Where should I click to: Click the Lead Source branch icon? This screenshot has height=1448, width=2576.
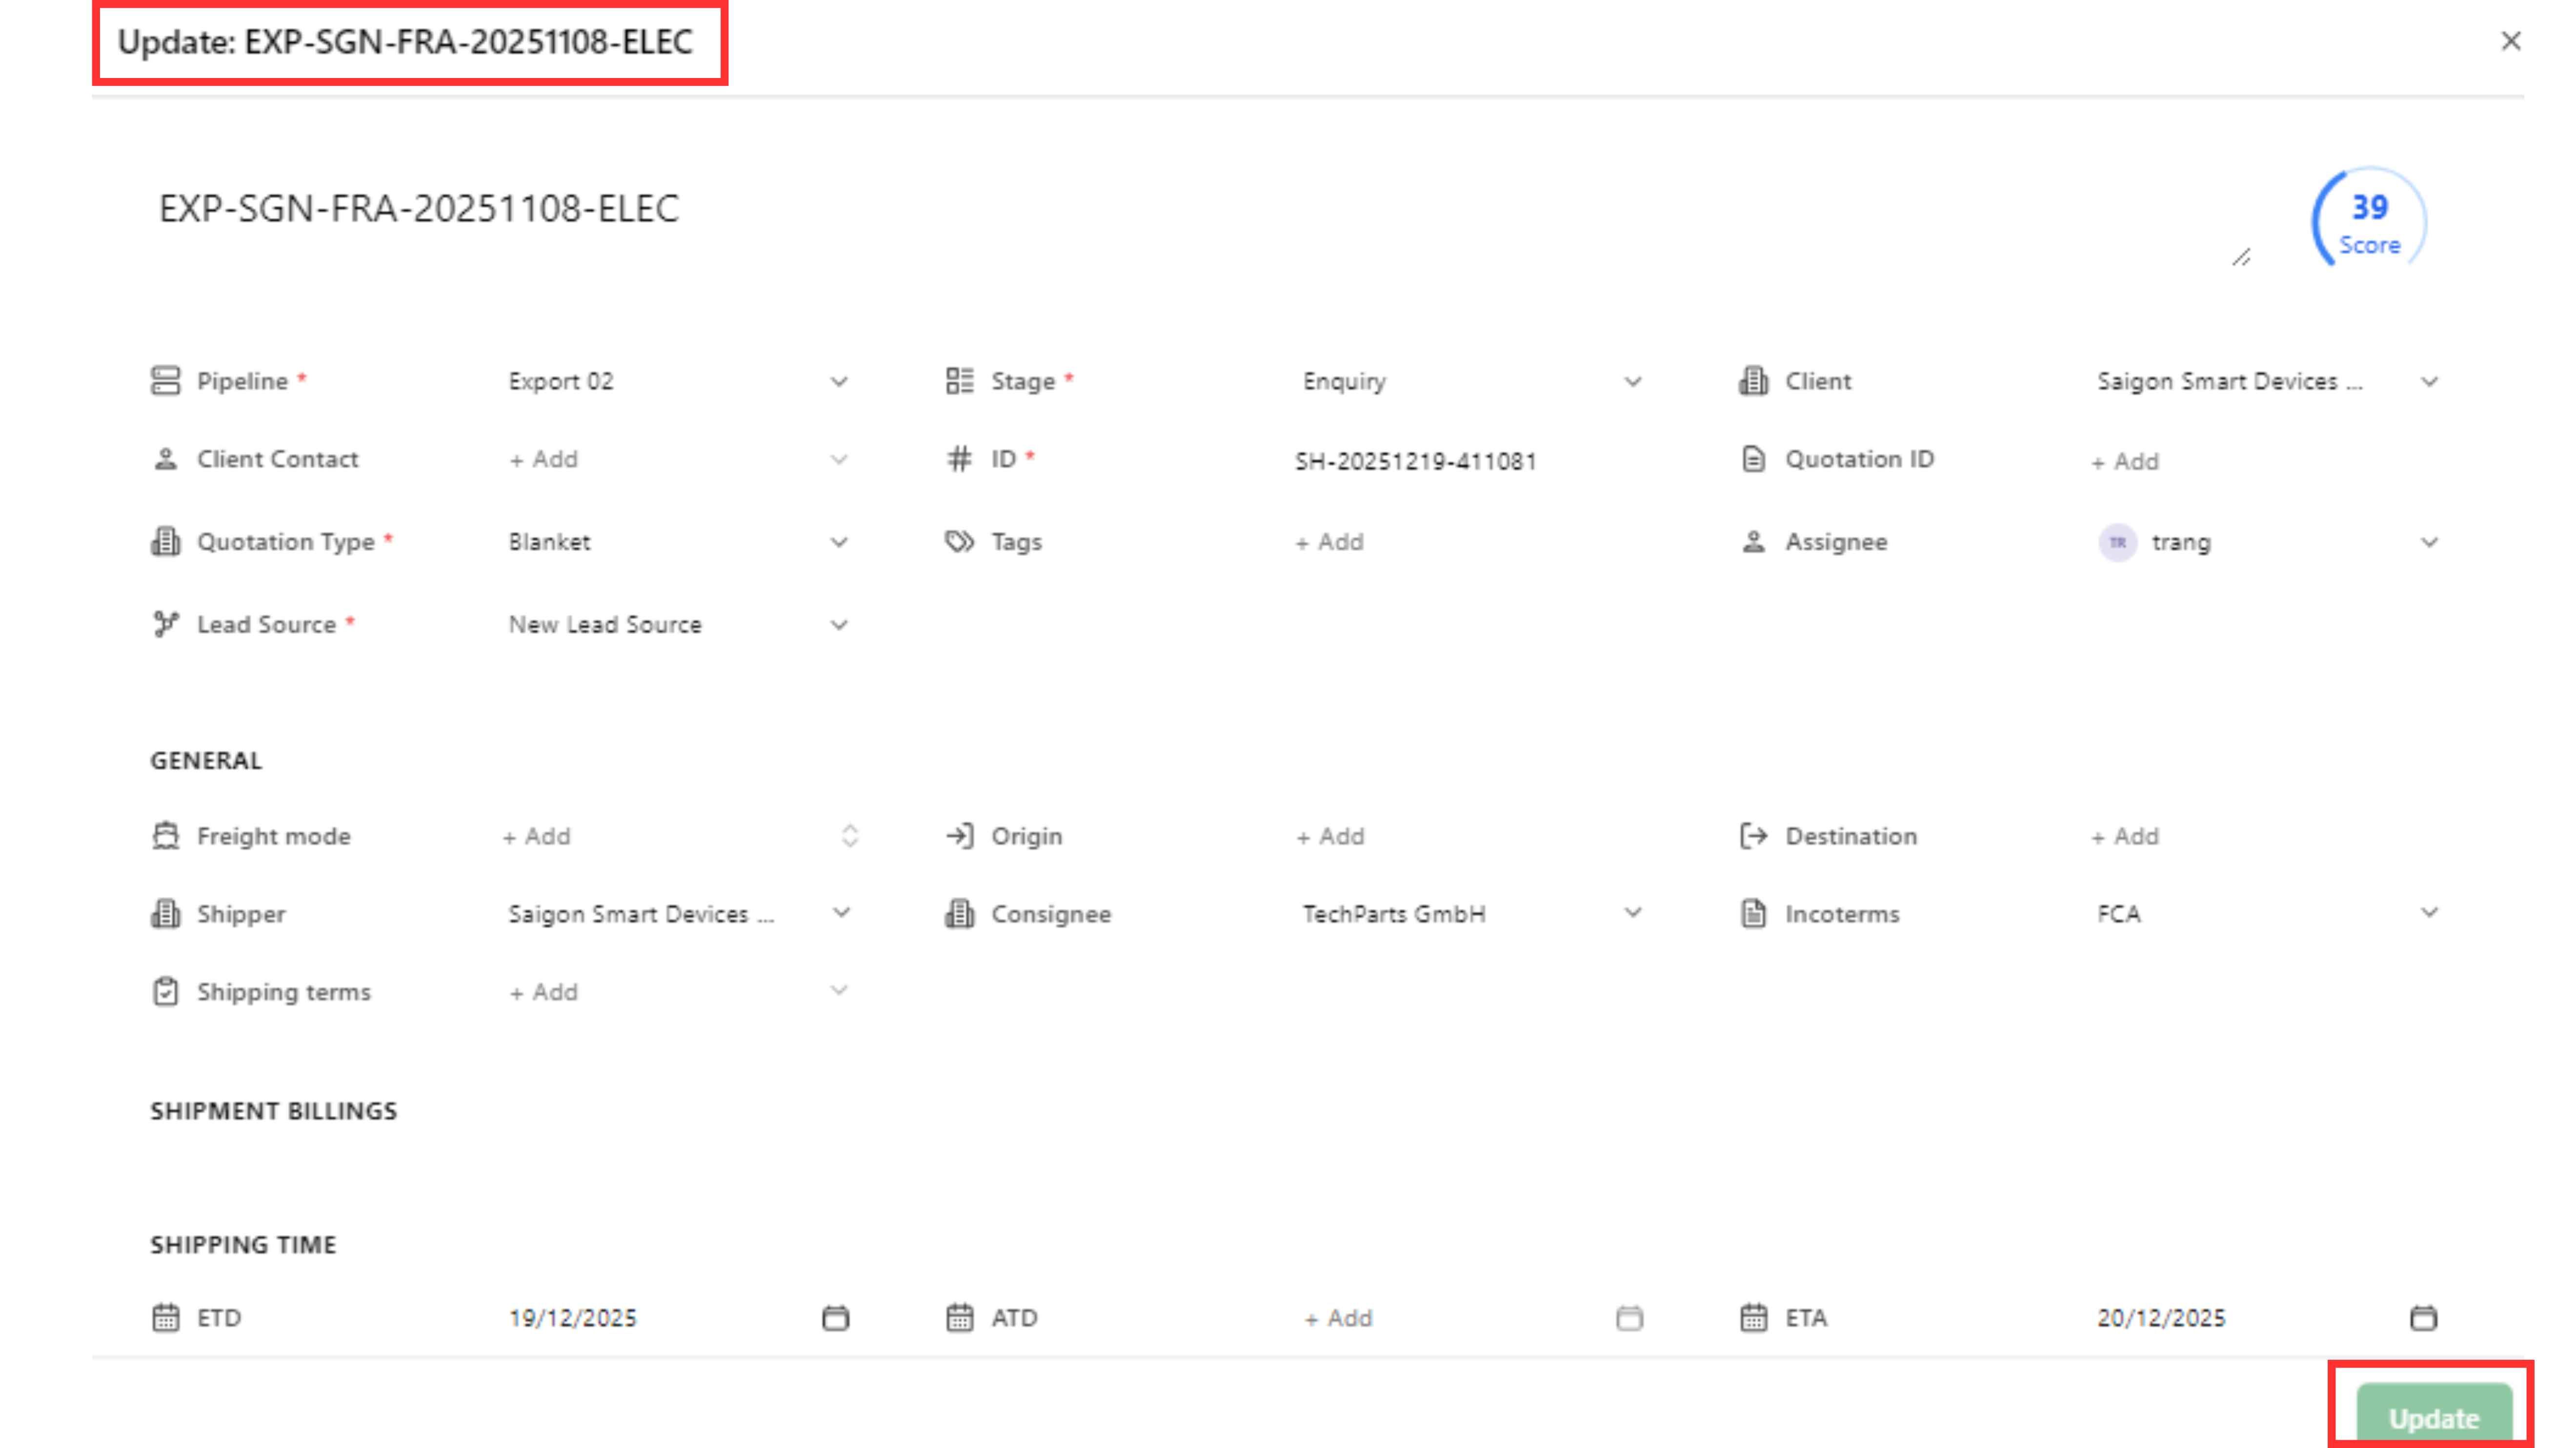point(166,625)
